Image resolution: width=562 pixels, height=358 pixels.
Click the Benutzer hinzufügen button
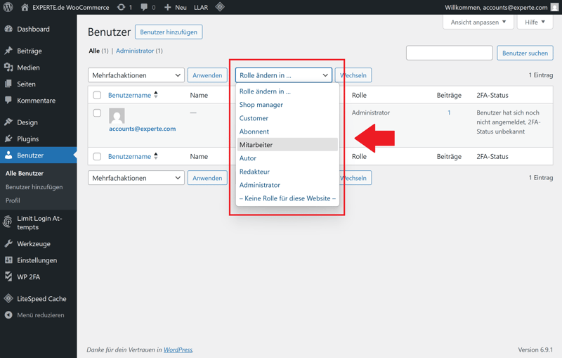tap(169, 32)
